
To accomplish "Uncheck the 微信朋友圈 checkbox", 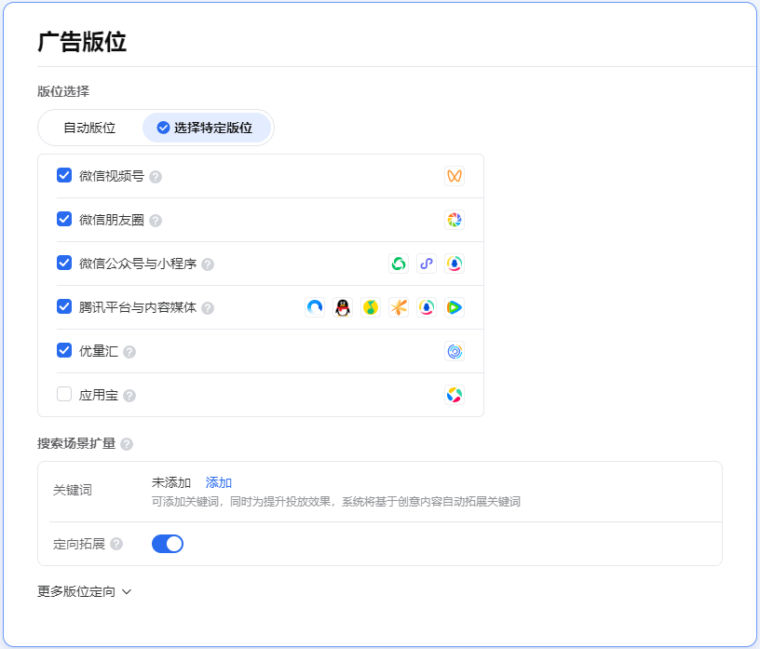I will (64, 219).
